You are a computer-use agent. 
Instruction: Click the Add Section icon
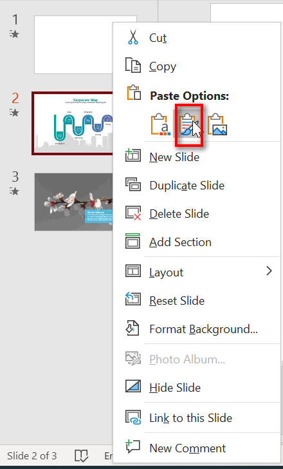click(x=133, y=242)
